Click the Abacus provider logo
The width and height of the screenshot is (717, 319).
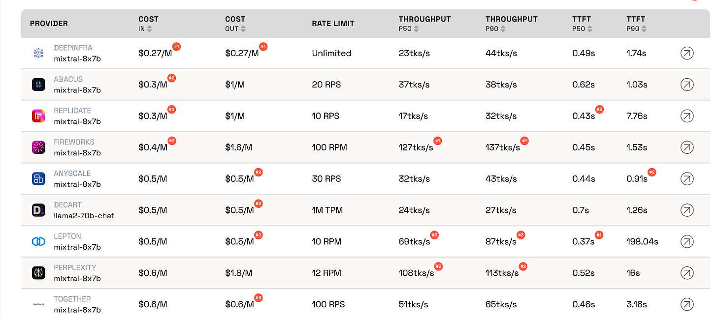(x=38, y=85)
